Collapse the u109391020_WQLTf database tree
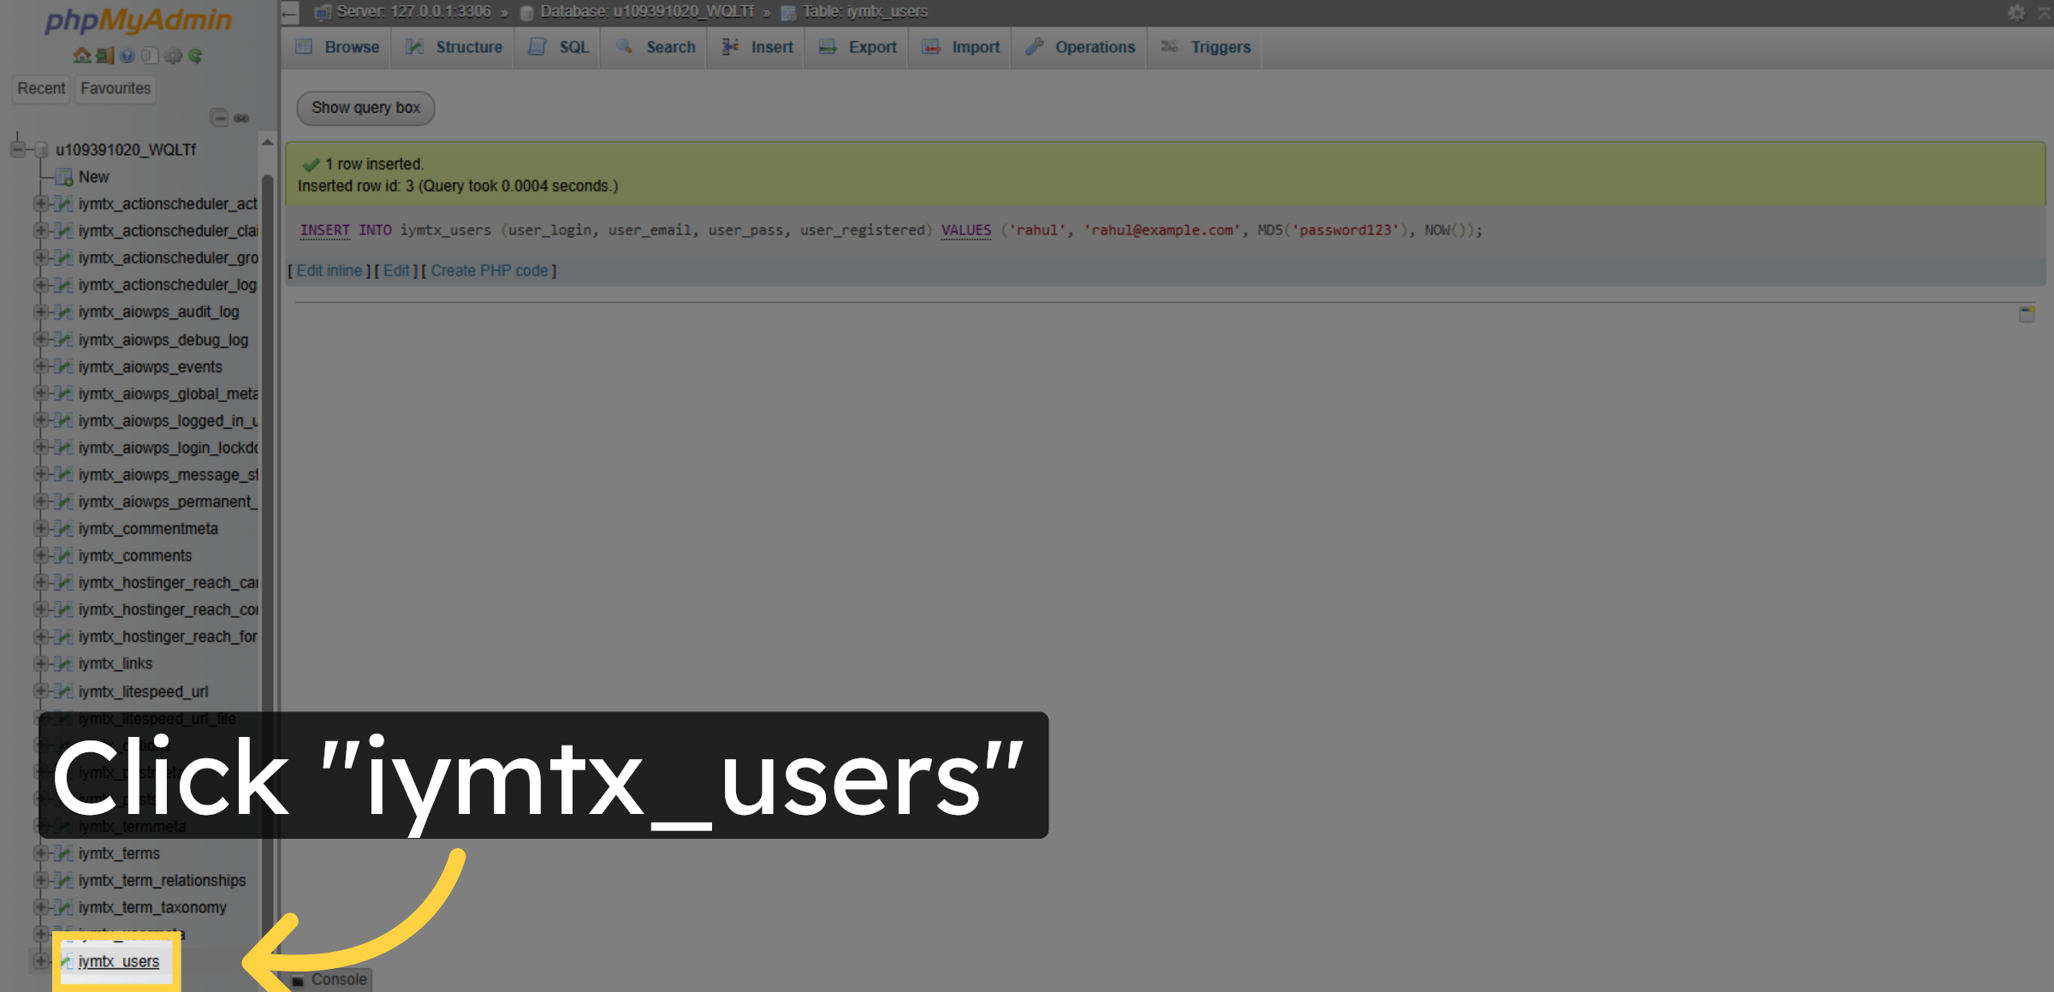This screenshot has height=992, width=2054. (17, 150)
